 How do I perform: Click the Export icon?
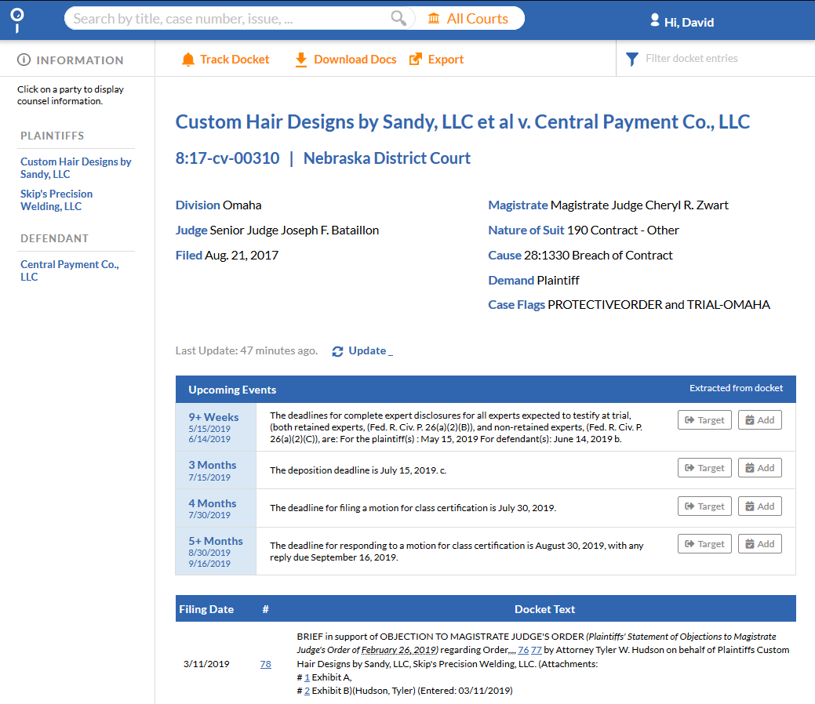click(x=416, y=60)
